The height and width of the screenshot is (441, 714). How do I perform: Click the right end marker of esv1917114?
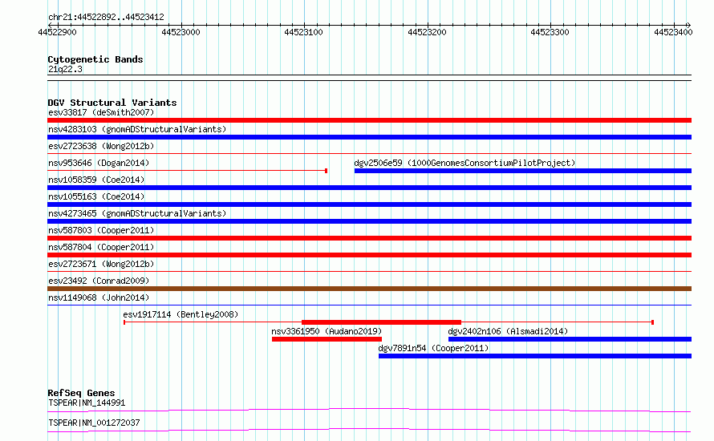(x=652, y=322)
